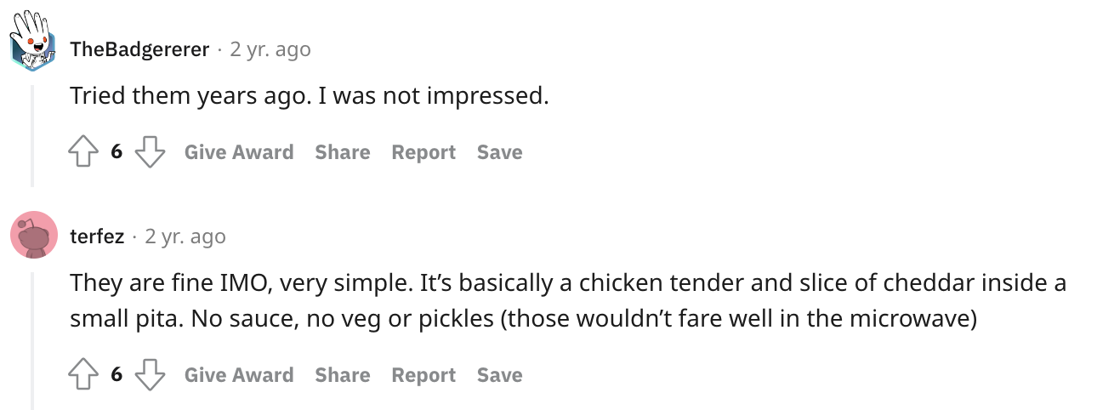Save terfez's comment
This screenshot has width=1097, height=410.
(x=499, y=375)
